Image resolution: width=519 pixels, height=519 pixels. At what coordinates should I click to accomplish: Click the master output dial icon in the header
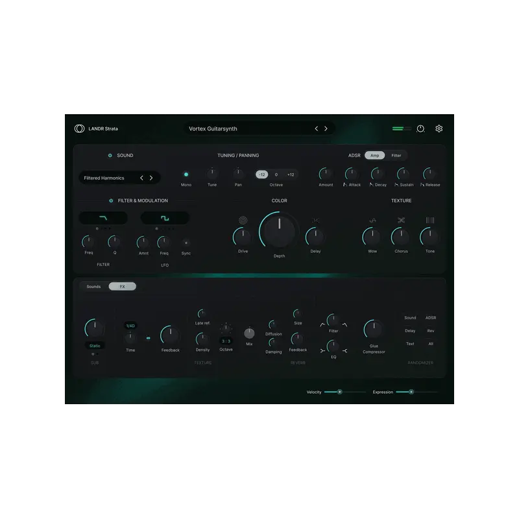pyautogui.click(x=420, y=128)
